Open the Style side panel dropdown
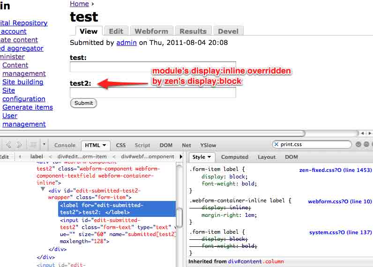Screen dimensions: 373x267 [209, 157]
